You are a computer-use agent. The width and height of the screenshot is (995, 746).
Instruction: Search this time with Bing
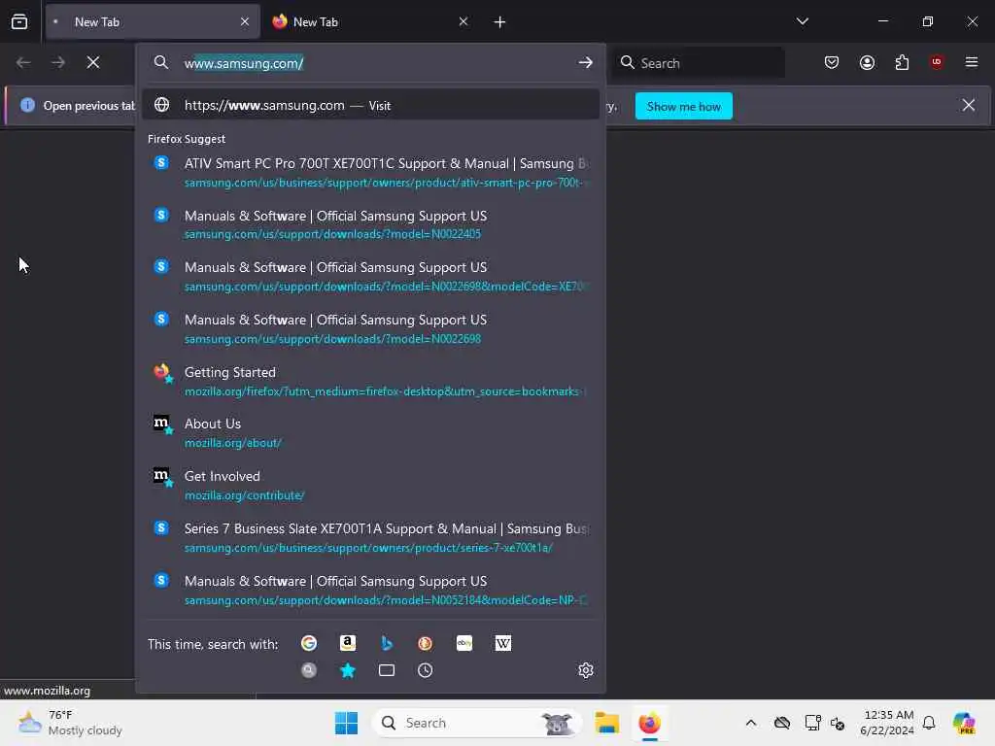click(387, 643)
